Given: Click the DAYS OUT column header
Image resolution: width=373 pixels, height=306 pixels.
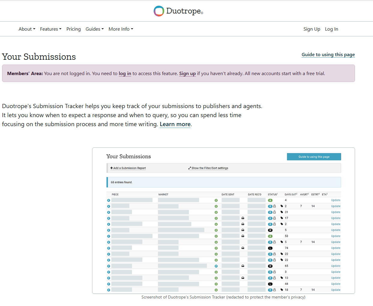Looking at the screenshot, I should click(x=291, y=195).
